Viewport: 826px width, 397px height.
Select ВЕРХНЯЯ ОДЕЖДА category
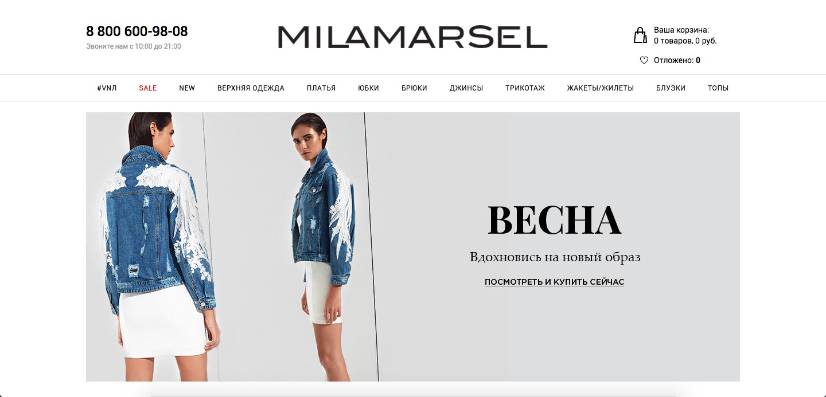click(x=251, y=88)
